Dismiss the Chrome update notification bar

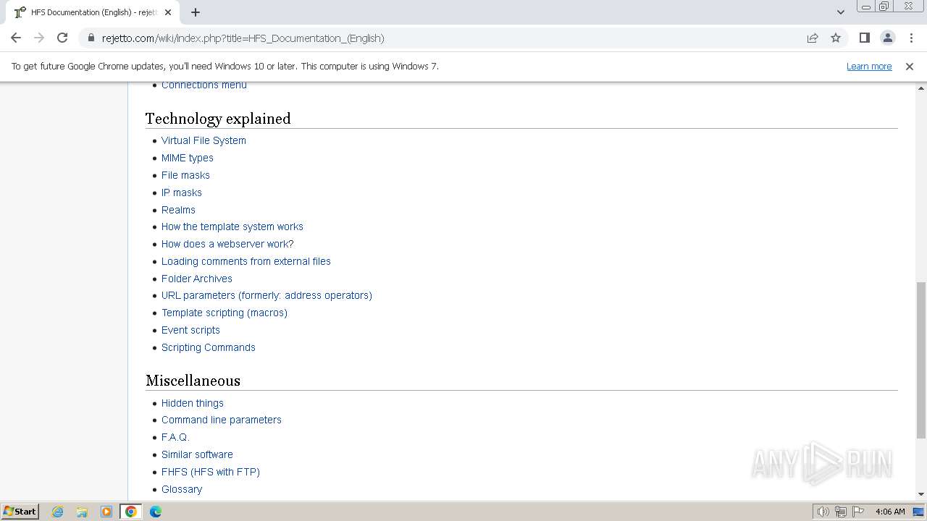(x=909, y=66)
